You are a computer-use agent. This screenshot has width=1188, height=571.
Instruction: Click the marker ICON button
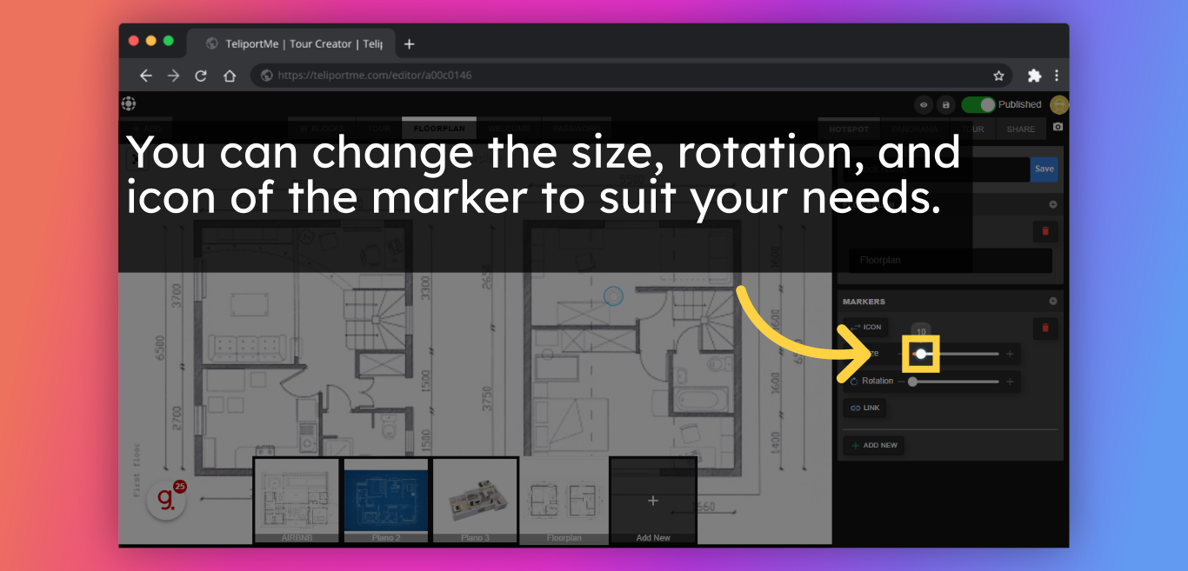pyautogui.click(x=865, y=328)
